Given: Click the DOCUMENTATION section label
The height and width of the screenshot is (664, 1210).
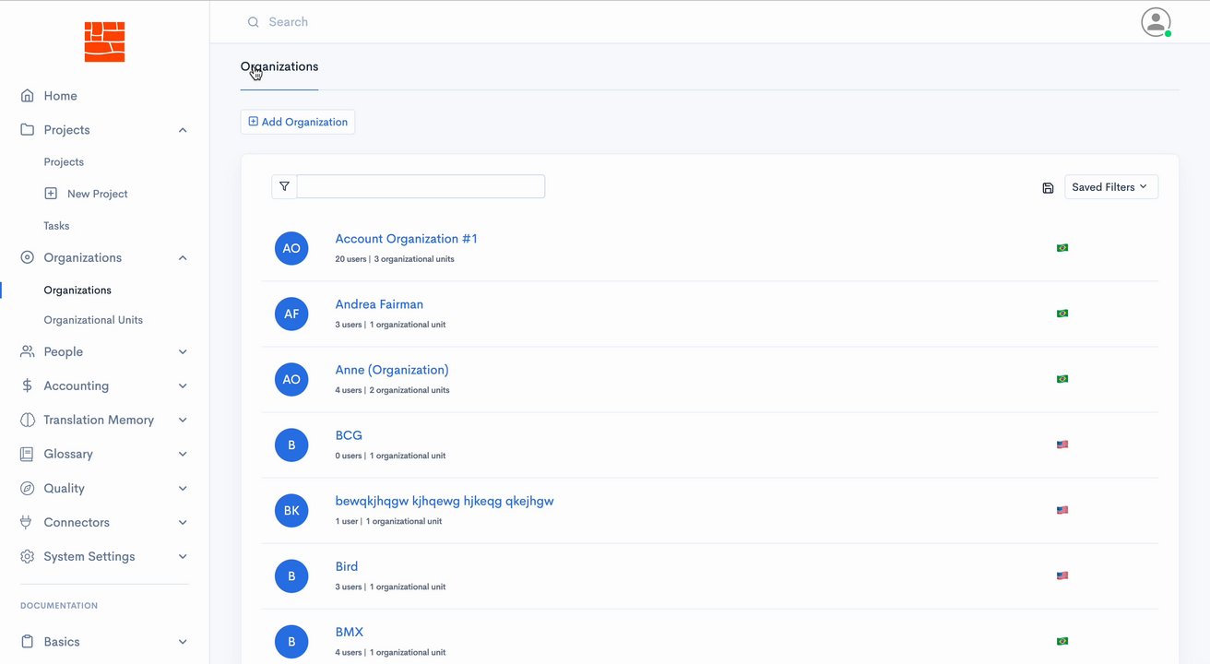Looking at the screenshot, I should point(59,606).
